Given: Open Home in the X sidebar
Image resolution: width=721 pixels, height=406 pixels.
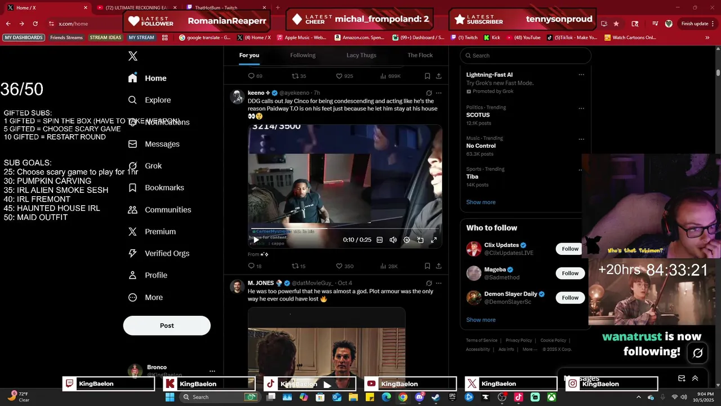Looking at the screenshot, I should pyautogui.click(x=147, y=78).
